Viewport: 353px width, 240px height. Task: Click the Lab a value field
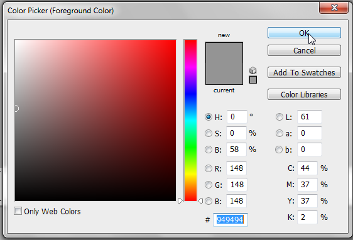pyautogui.click(x=310, y=133)
